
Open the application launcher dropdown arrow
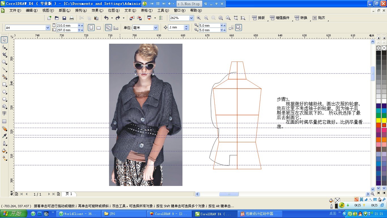click(155, 18)
